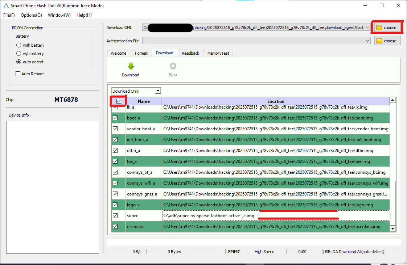Select the 'with battery' radio option
The height and width of the screenshot is (265, 407).
click(19, 45)
